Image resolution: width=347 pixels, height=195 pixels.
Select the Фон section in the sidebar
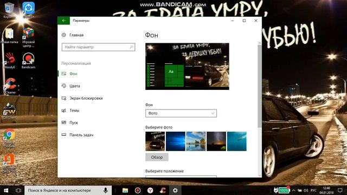click(x=69, y=74)
